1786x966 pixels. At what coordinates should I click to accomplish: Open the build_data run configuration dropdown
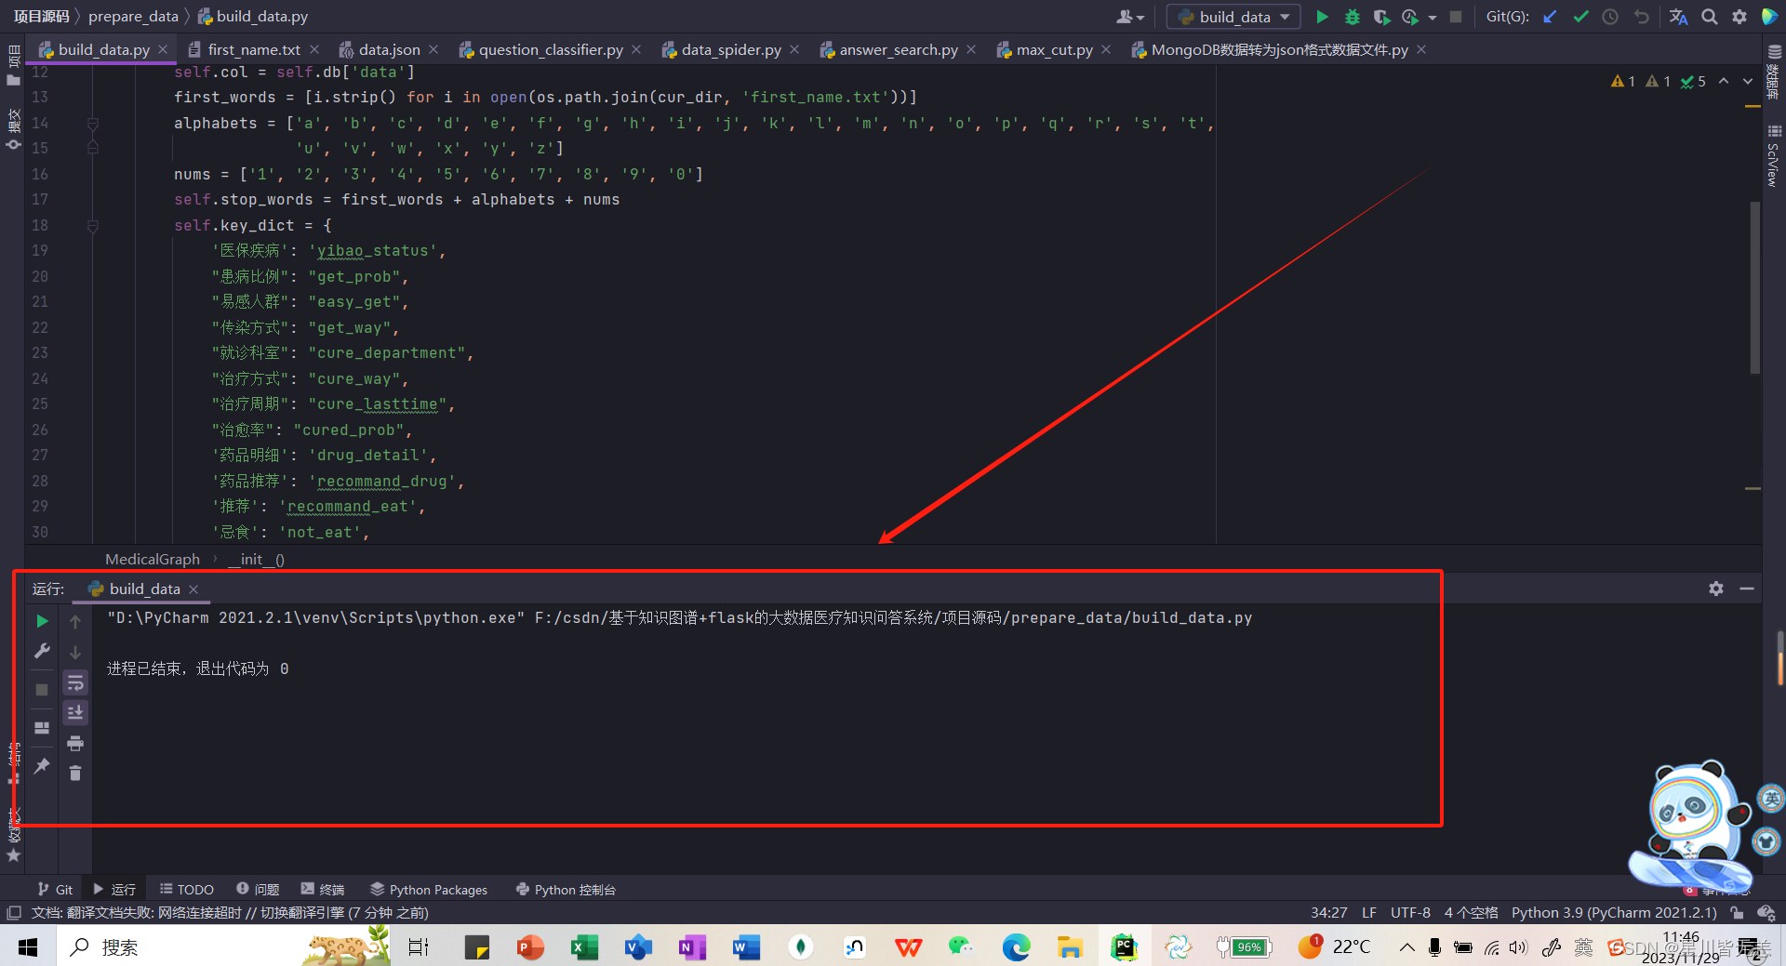tap(1234, 17)
